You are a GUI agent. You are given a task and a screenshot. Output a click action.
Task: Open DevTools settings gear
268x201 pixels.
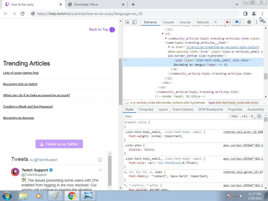pyautogui.click(x=249, y=22)
